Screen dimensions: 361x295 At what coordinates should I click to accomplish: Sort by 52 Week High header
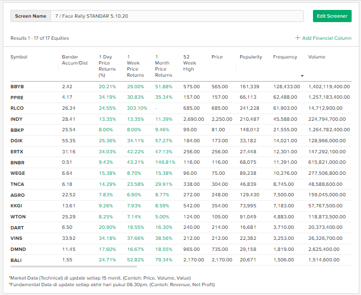[x=190, y=63]
